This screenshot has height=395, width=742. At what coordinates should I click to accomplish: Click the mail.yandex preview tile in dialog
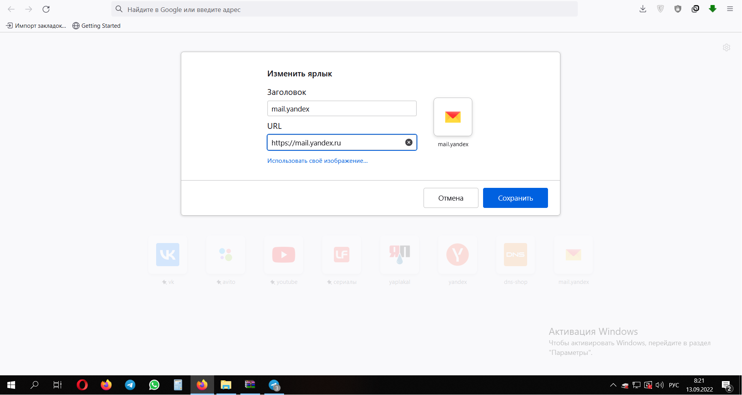453,117
